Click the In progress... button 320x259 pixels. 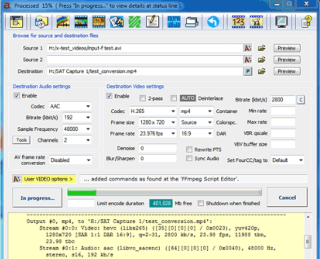click(37, 198)
